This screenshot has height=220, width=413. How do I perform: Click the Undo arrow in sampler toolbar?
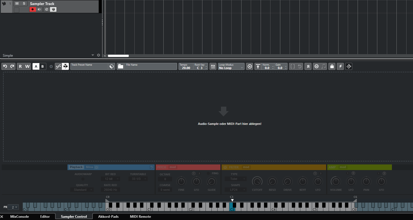(5, 67)
